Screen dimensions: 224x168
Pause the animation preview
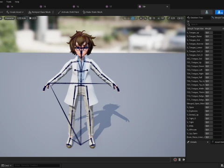click(180, 160)
